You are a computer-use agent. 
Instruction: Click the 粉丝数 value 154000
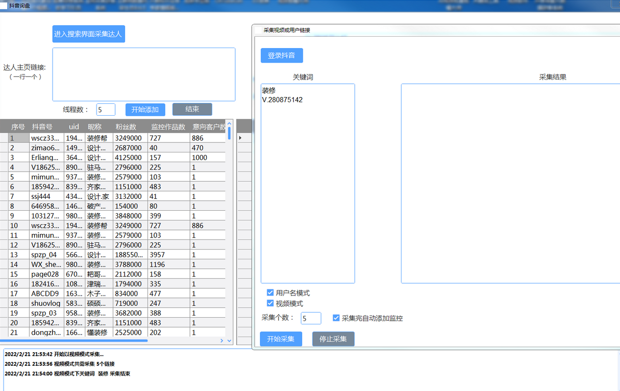coord(130,206)
